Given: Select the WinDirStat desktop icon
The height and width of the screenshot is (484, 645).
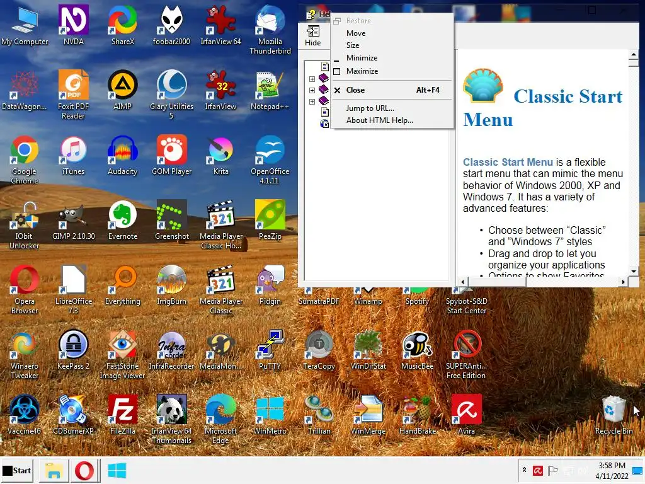Looking at the screenshot, I should 368,349.
